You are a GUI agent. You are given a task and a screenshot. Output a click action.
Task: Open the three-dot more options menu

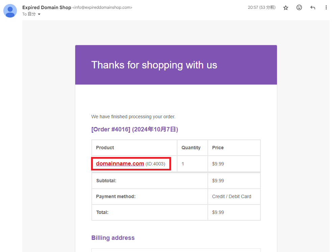[326, 7]
